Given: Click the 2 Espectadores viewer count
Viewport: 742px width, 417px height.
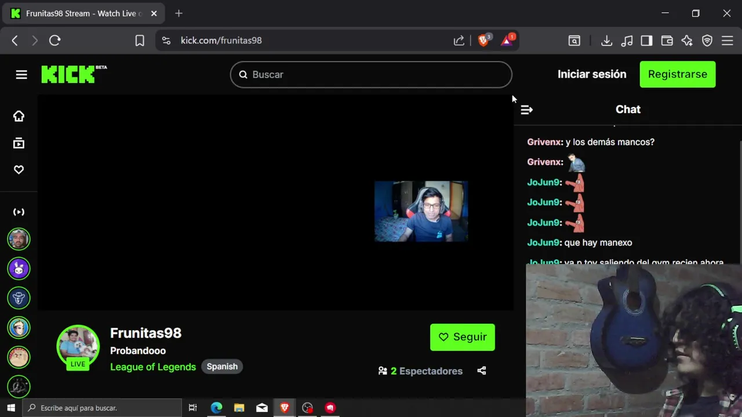Looking at the screenshot, I should (x=420, y=371).
